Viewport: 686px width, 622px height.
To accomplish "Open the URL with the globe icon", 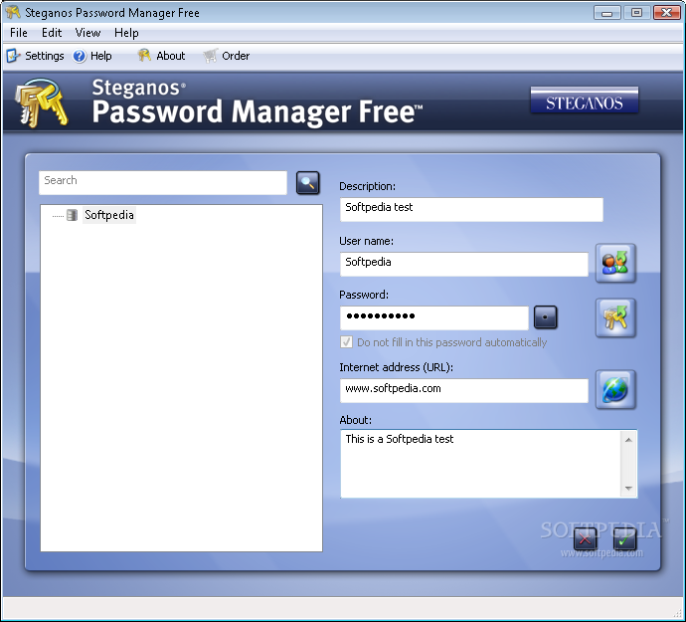I will (615, 389).
